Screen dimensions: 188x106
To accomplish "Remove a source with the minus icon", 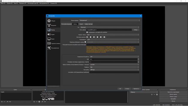I will (37, 102).
